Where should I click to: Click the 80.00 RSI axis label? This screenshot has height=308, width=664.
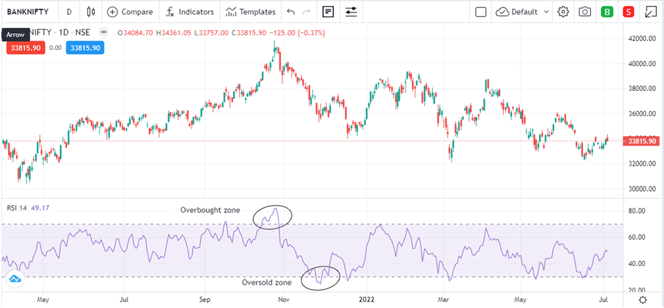click(635, 210)
